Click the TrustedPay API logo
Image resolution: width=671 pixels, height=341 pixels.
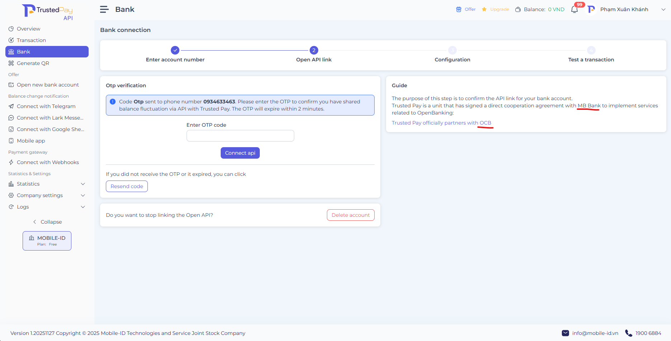point(47,12)
